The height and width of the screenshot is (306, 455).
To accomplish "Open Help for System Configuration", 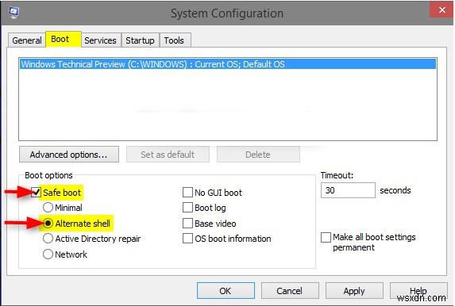I will pyautogui.click(x=418, y=291).
